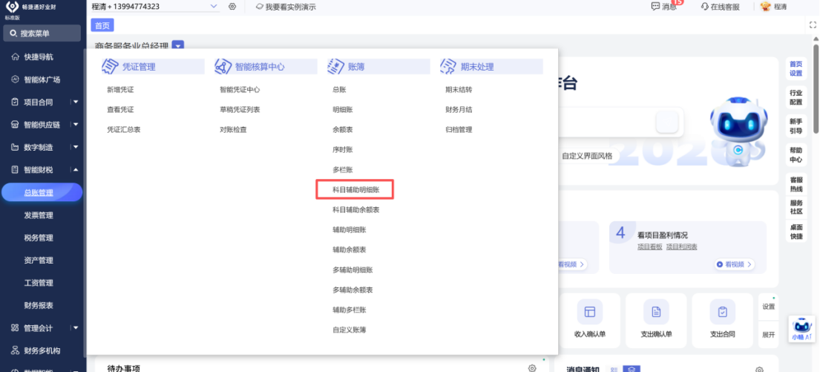Click the 管理会计 sidebar icon
This screenshot has height=372, width=820.
point(15,328)
